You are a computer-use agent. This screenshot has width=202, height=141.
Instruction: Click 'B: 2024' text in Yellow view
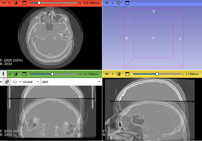(x=109, y=135)
